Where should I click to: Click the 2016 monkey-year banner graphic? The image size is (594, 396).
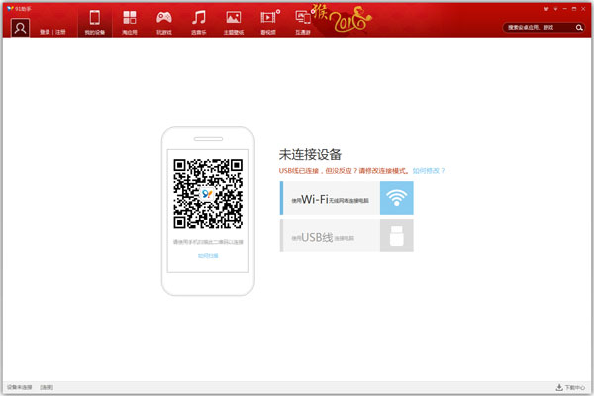coord(343,19)
